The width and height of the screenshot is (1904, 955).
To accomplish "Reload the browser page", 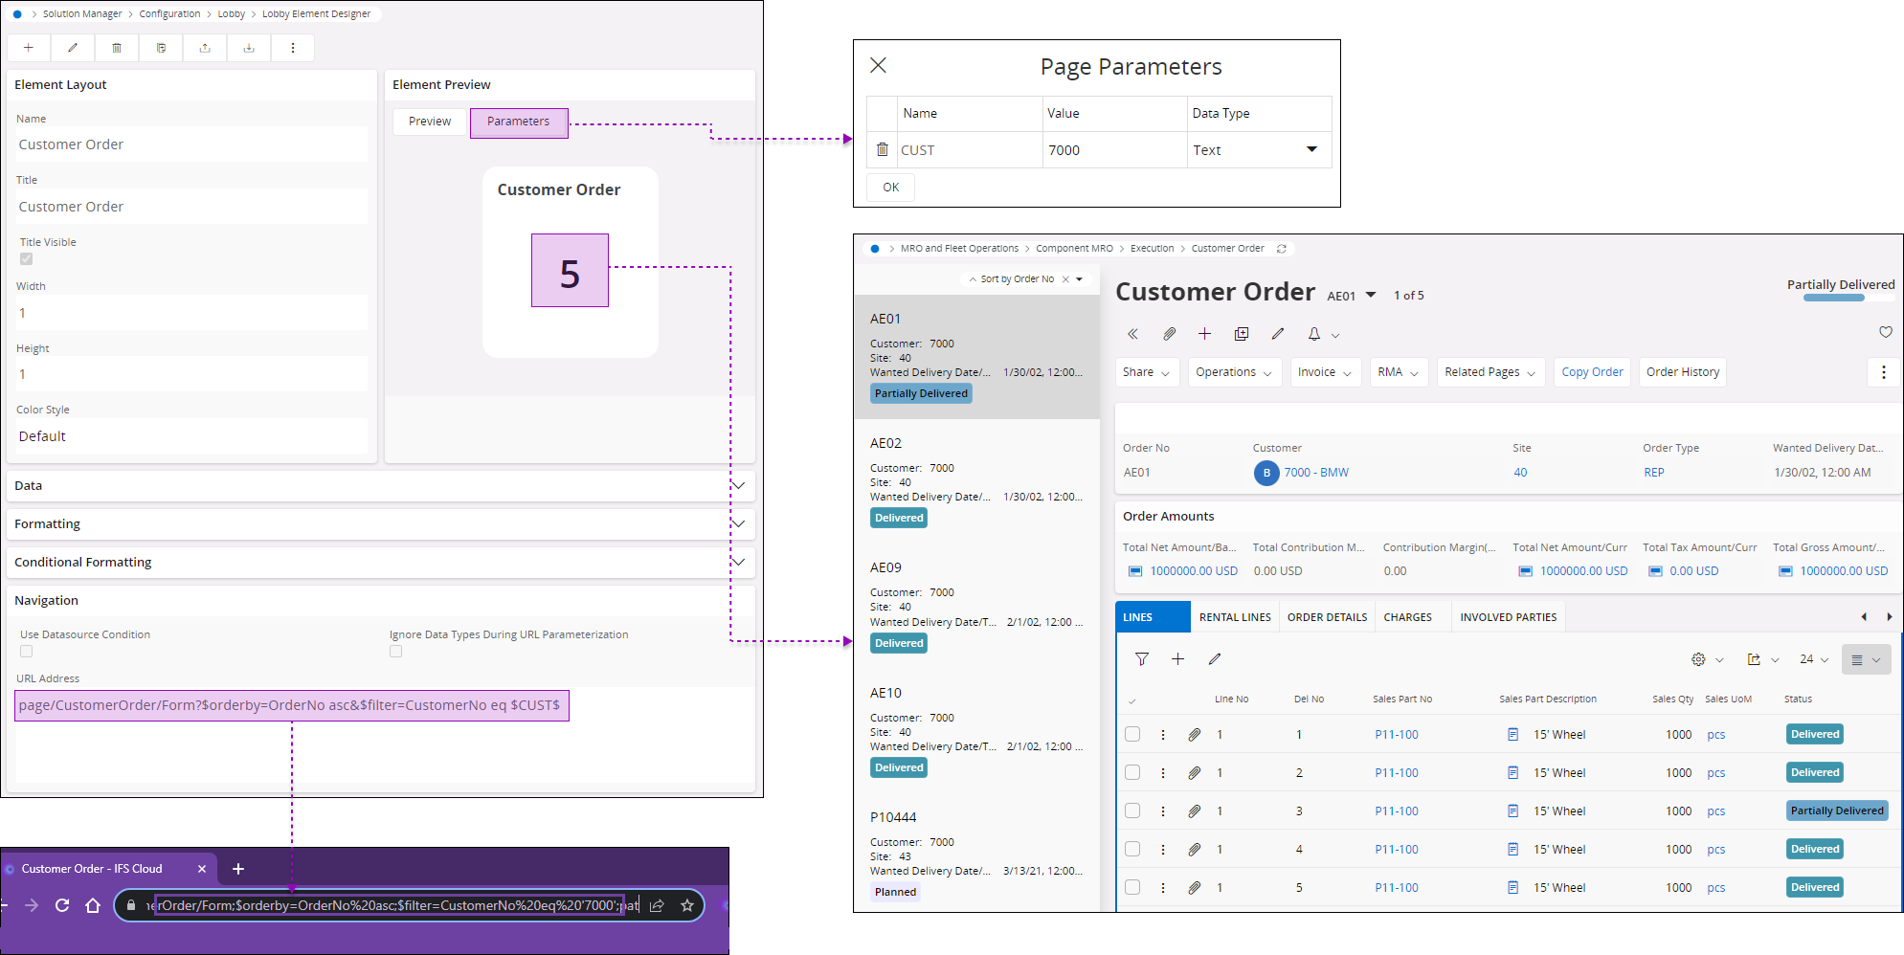I will tap(62, 905).
